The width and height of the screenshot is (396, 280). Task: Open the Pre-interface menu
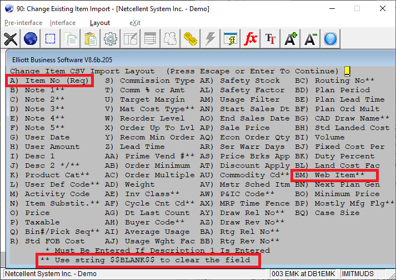pyautogui.click(x=23, y=23)
